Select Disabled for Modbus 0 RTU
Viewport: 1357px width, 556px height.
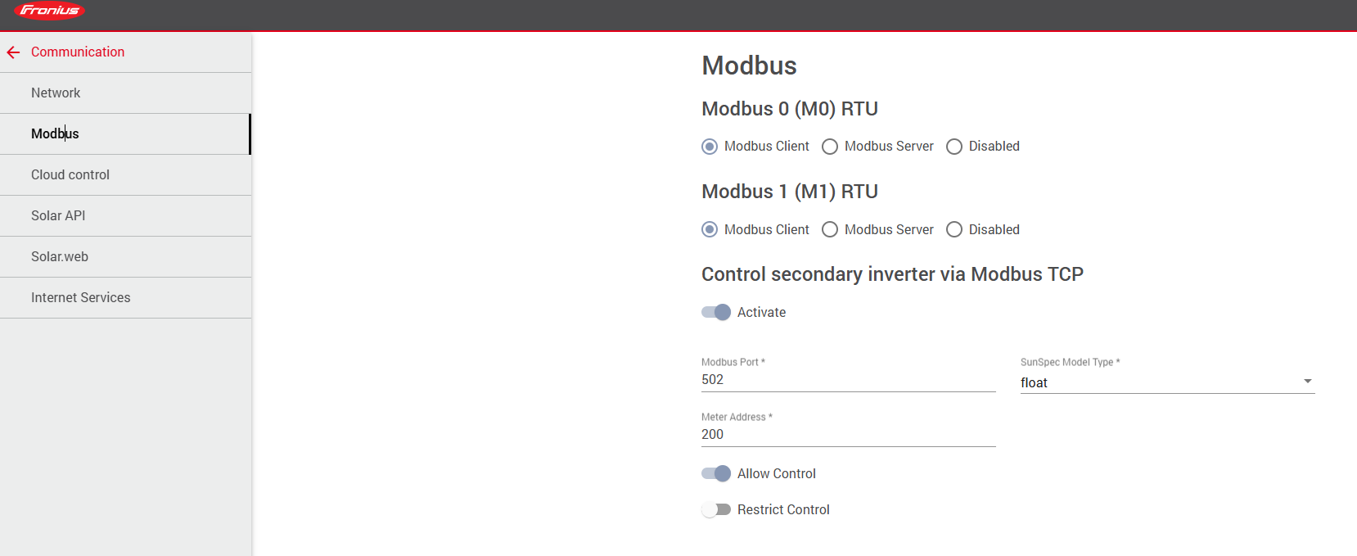pyautogui.click(x=954, y=147)
